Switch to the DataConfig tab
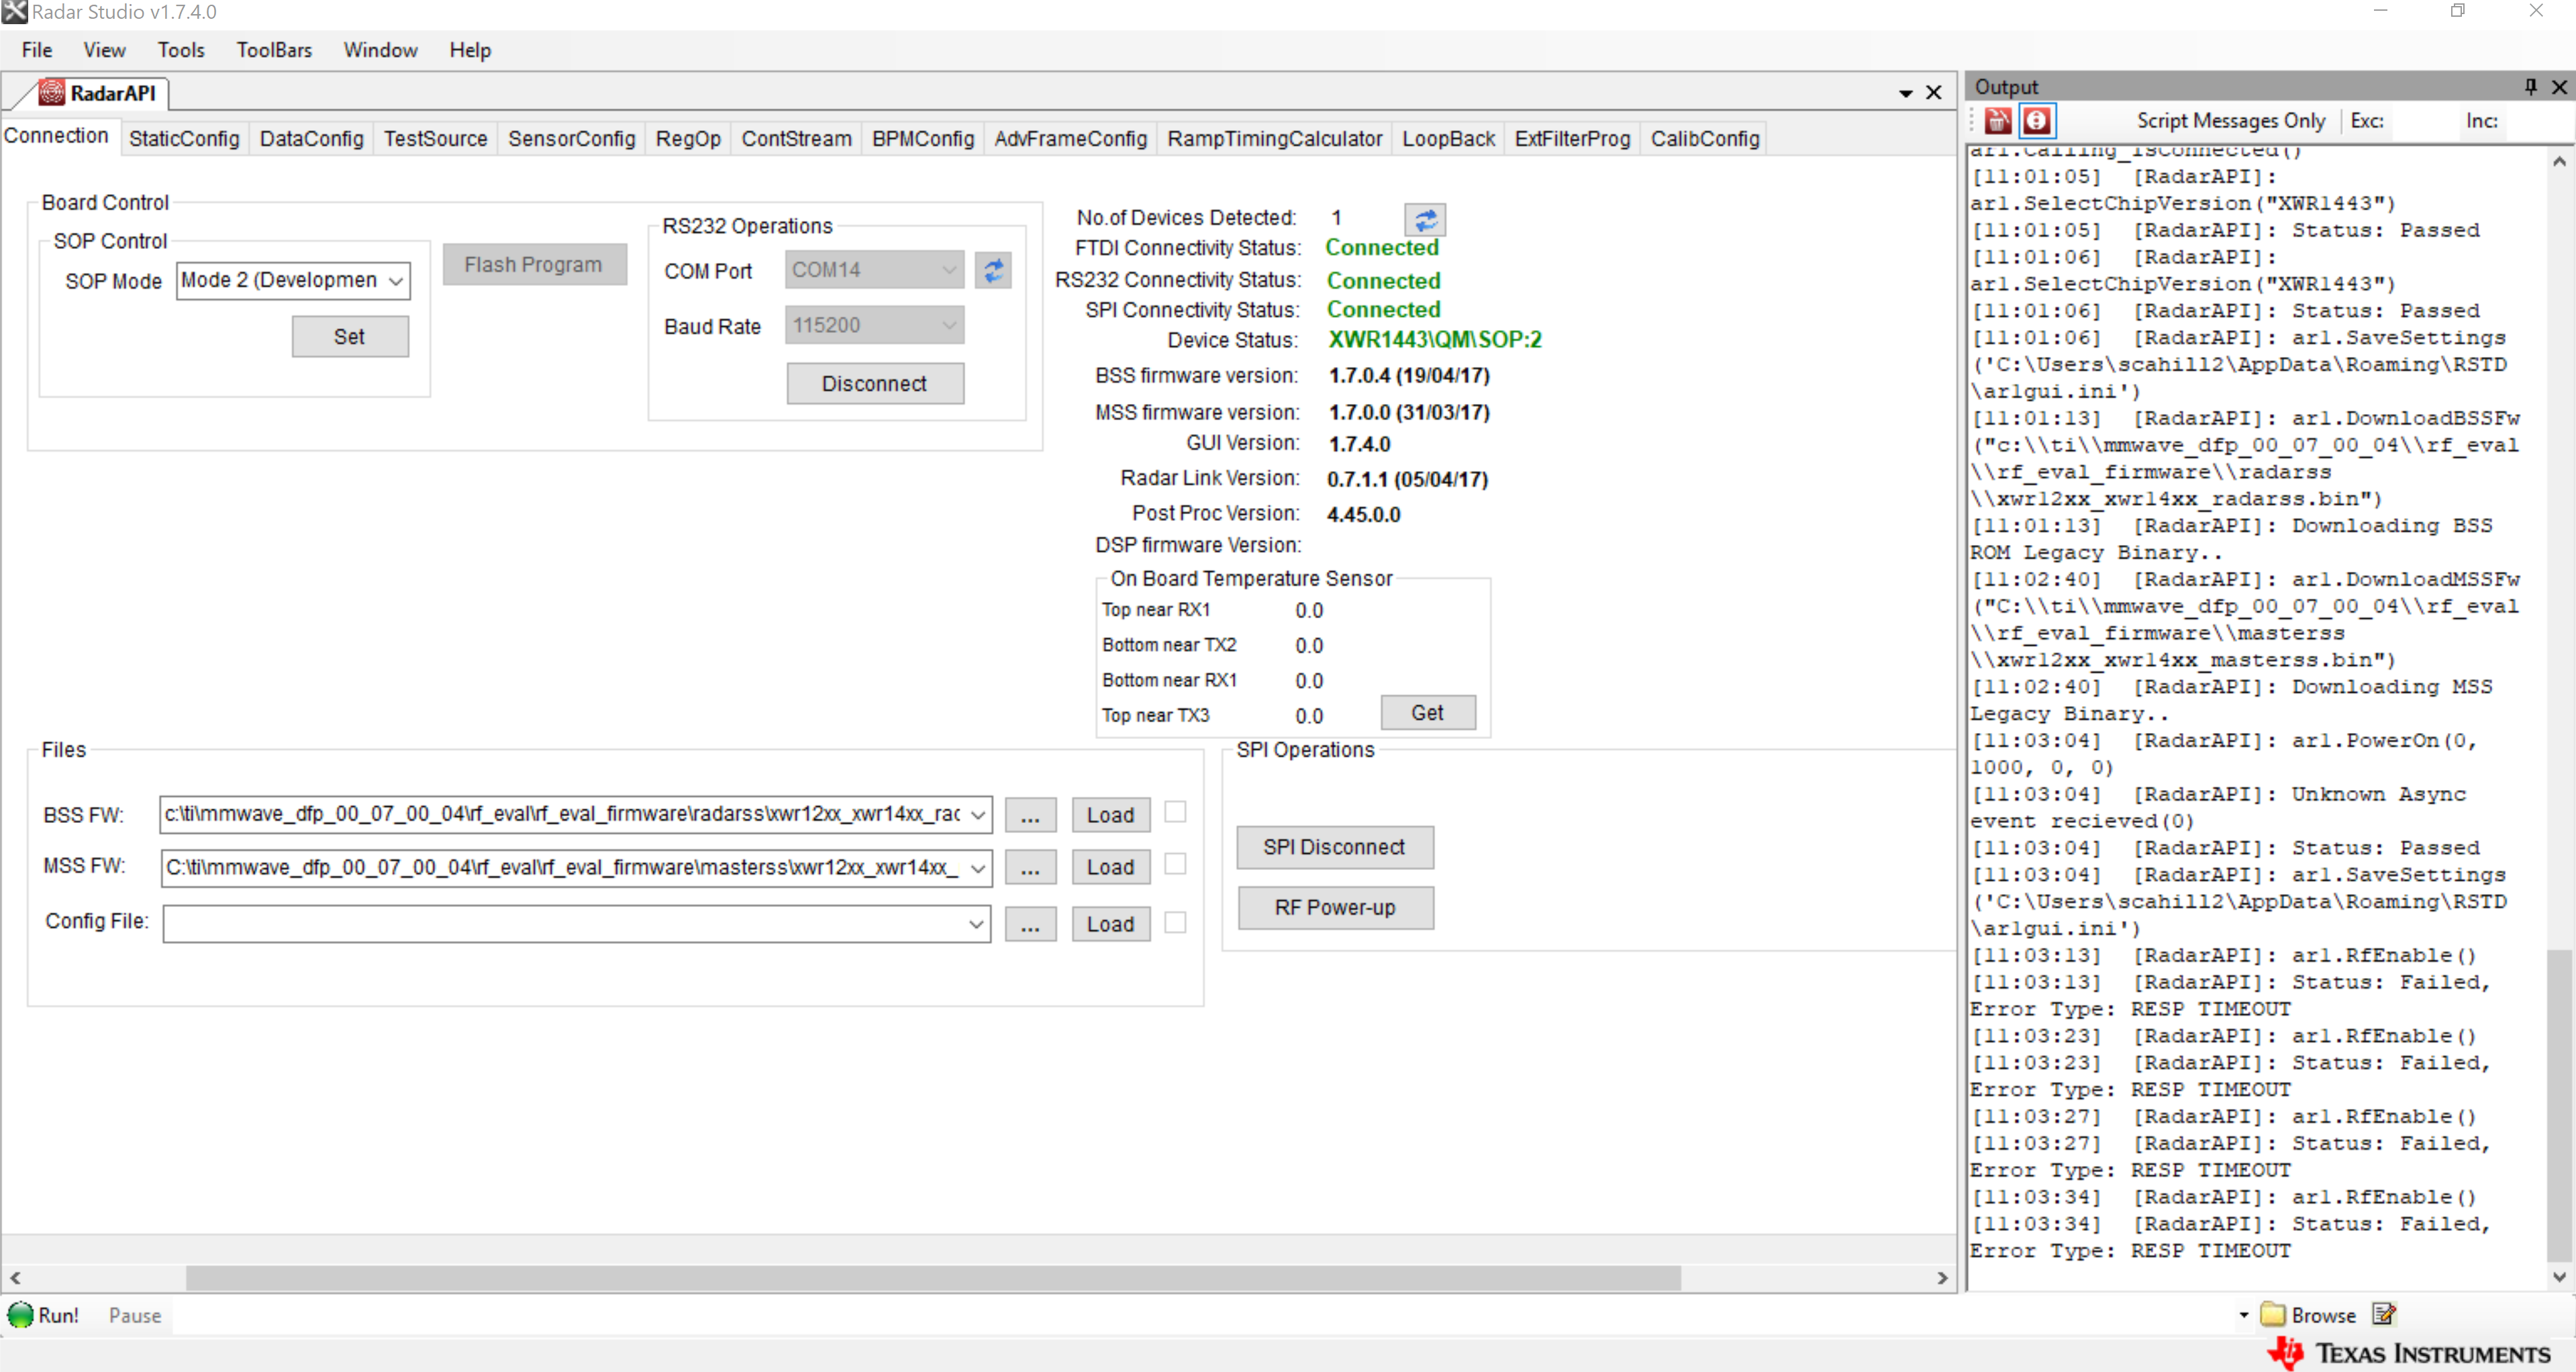 [311, 139]
